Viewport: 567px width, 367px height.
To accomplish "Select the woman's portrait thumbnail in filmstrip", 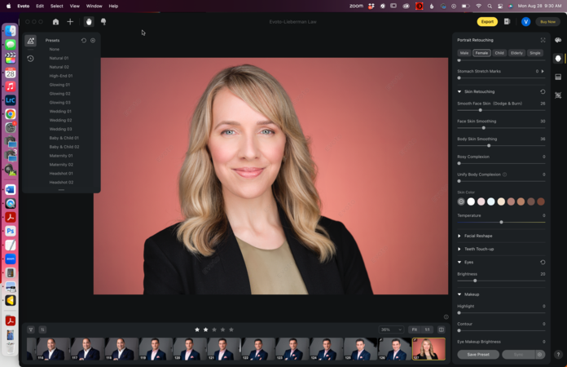I will coord(429,348).
